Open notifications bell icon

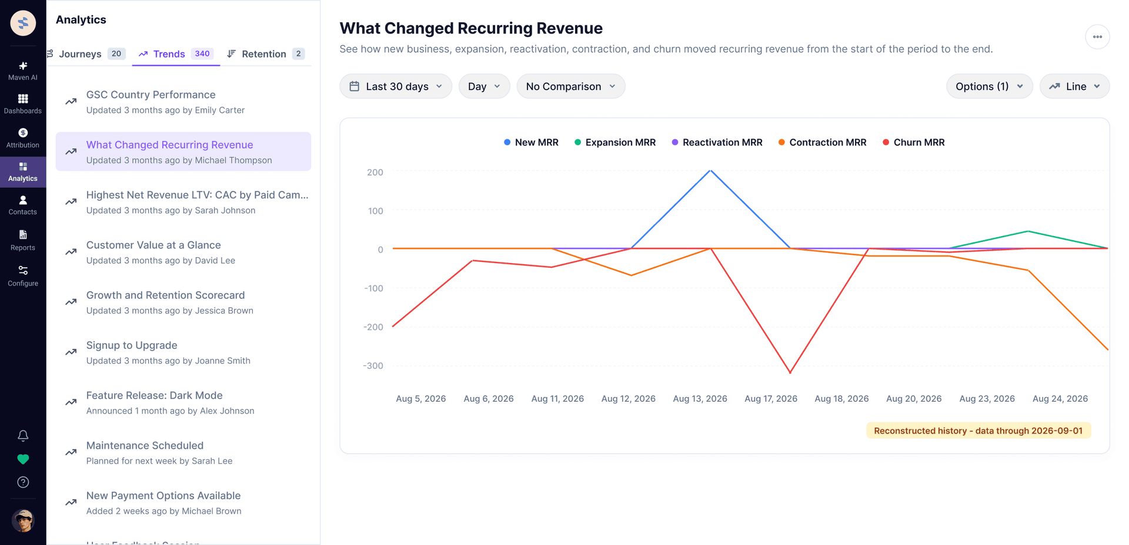coord(23,436)
